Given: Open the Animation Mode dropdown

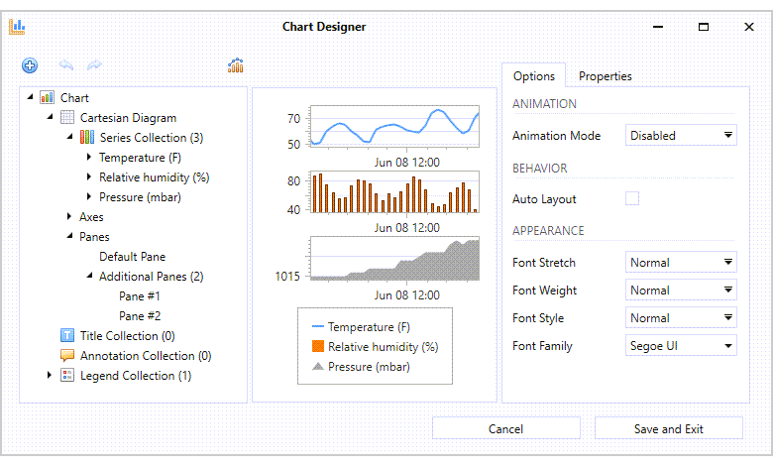Looking at the screenshot, I should 681,136.
